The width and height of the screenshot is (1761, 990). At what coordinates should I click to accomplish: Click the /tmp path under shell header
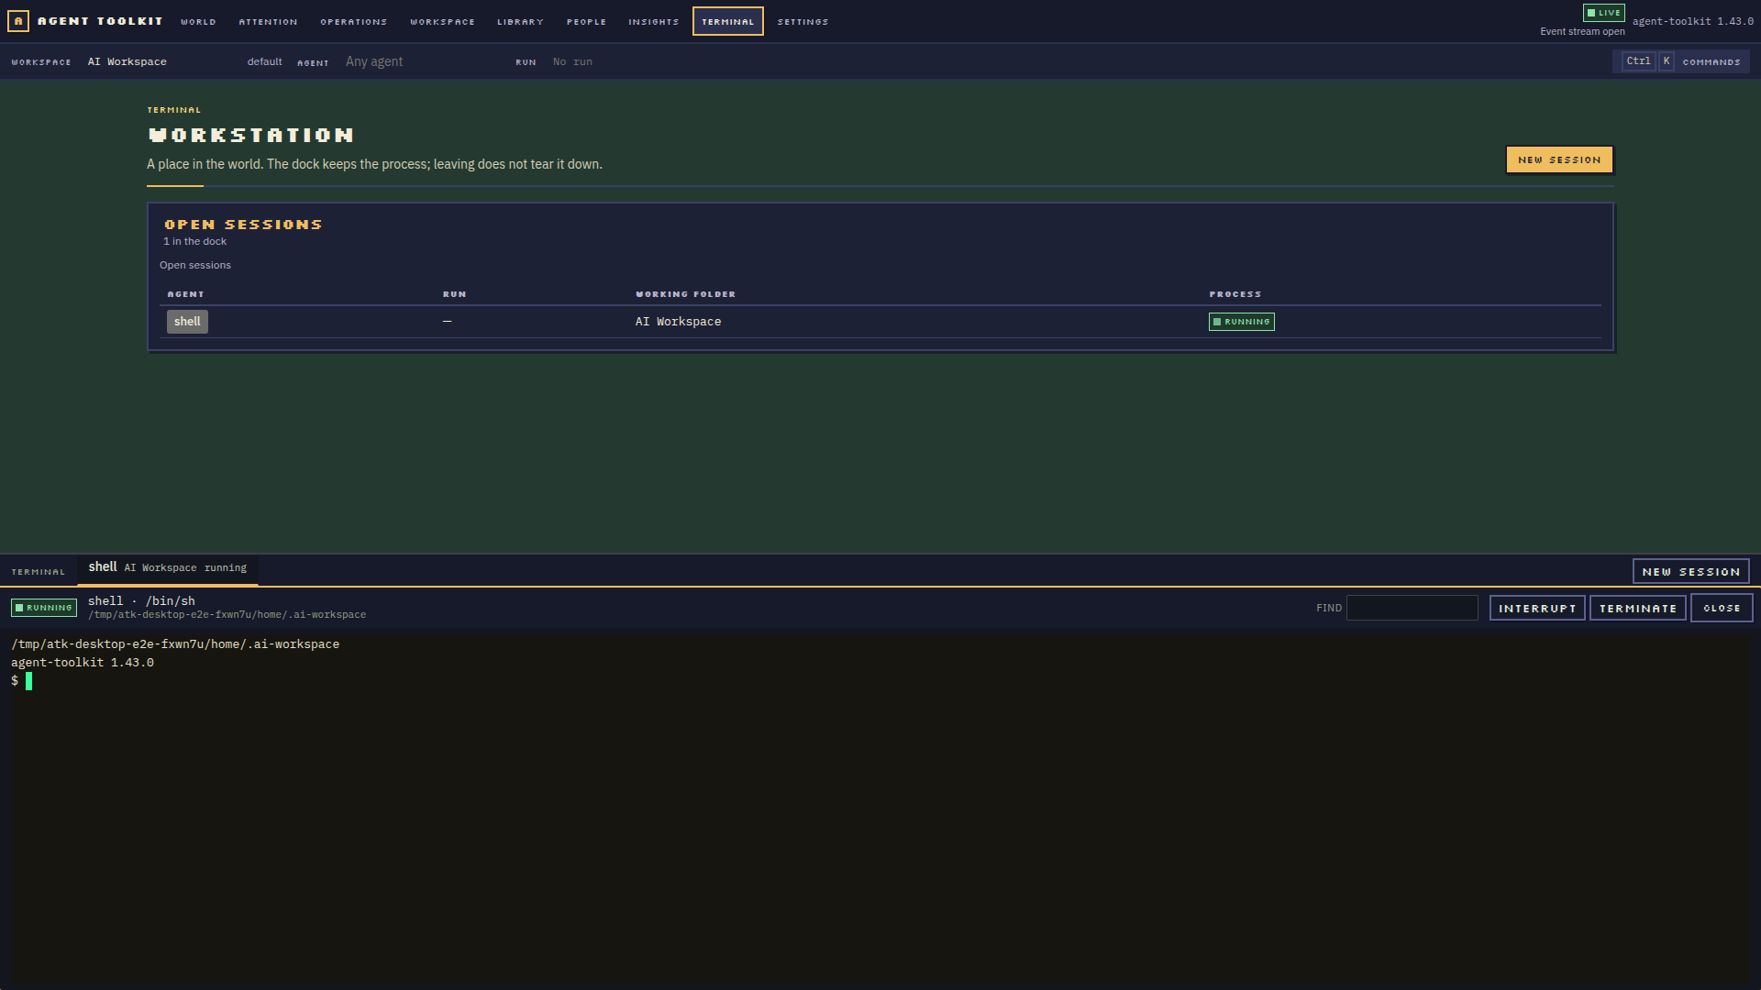coord(227,615)
